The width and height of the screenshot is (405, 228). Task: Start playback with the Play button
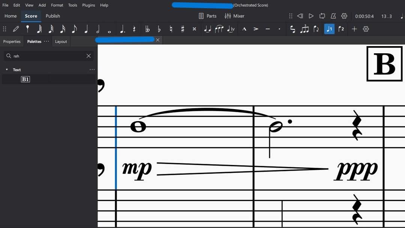(311, 16)
